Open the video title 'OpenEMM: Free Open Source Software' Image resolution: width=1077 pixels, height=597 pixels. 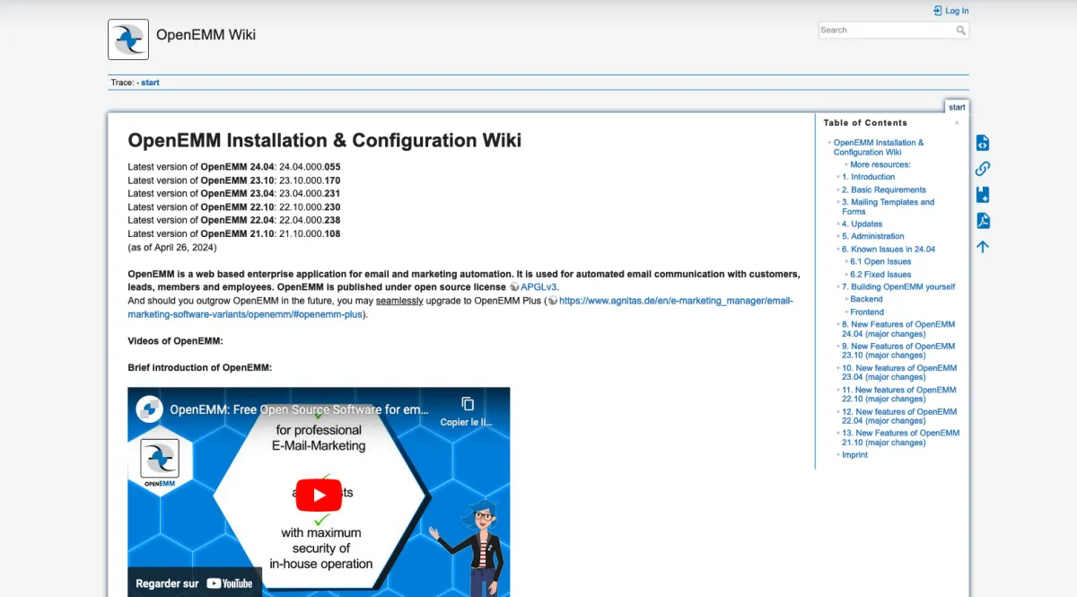300,409
